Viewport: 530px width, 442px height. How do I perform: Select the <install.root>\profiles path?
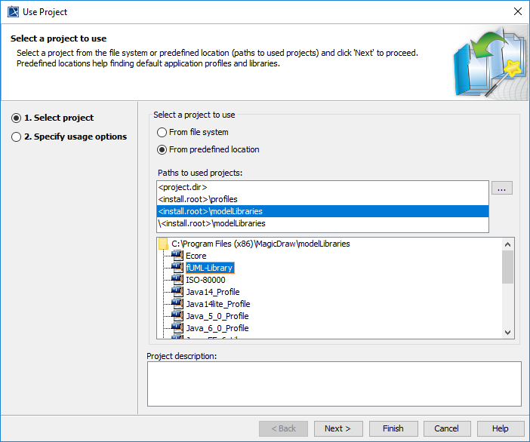(x=322, y=199)
